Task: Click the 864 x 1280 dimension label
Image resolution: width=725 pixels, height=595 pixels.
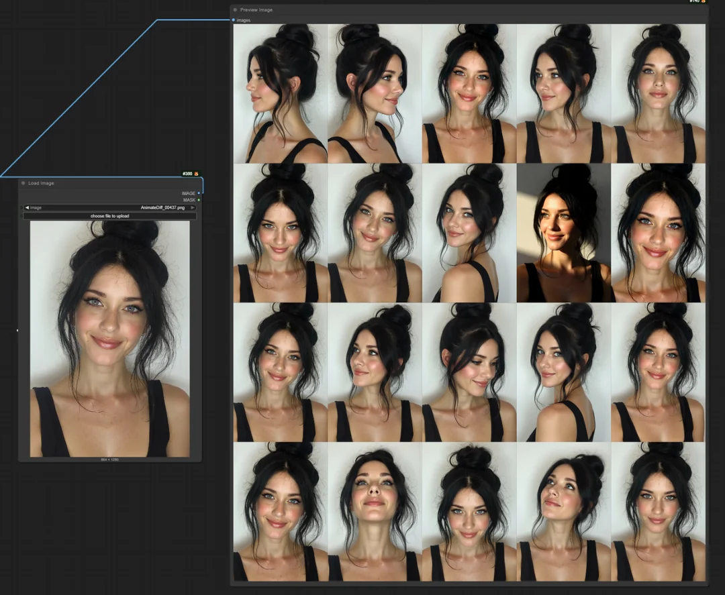Action: (x=109, y=461)
